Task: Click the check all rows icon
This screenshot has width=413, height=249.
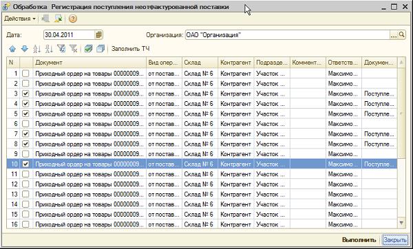Action: tap(89, 49)
